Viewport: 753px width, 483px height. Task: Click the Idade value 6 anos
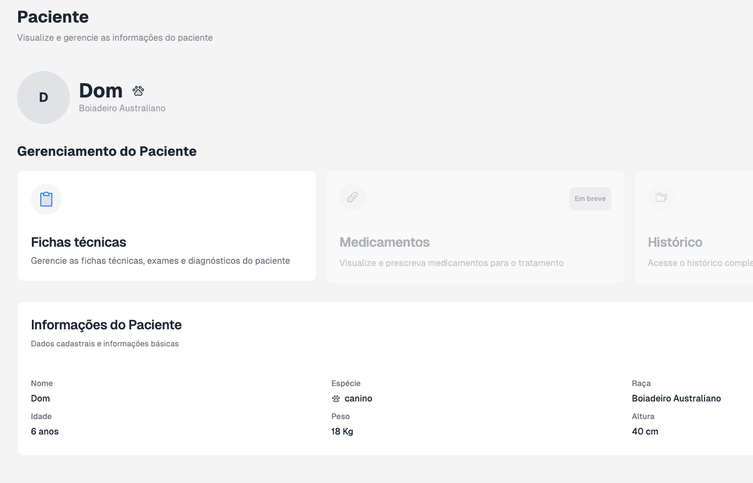tap(45, 432)
